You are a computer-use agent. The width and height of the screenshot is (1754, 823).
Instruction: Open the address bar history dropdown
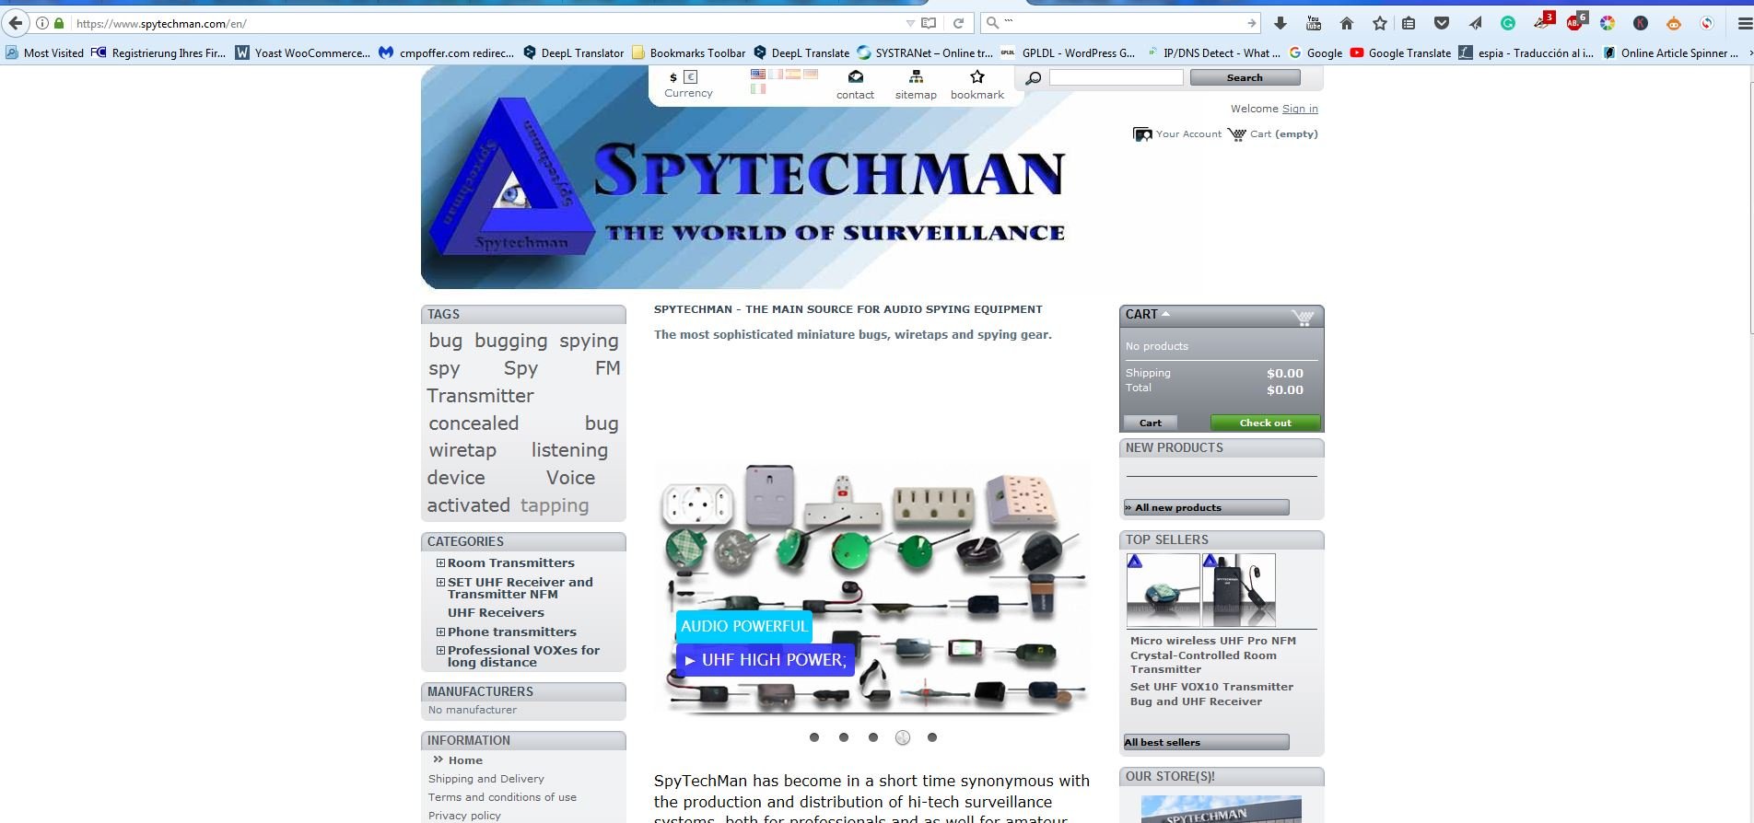pos(910,23)
